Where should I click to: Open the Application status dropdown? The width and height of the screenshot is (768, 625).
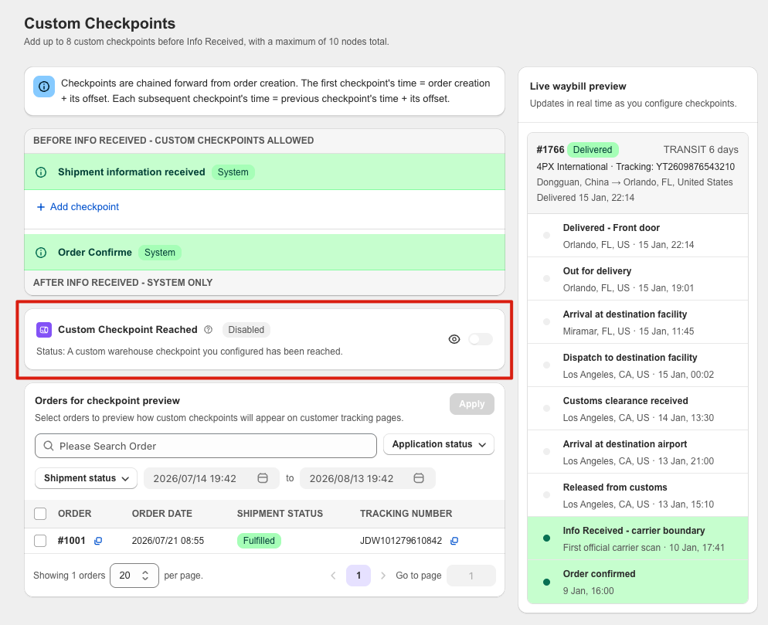[x=438, y=444]
